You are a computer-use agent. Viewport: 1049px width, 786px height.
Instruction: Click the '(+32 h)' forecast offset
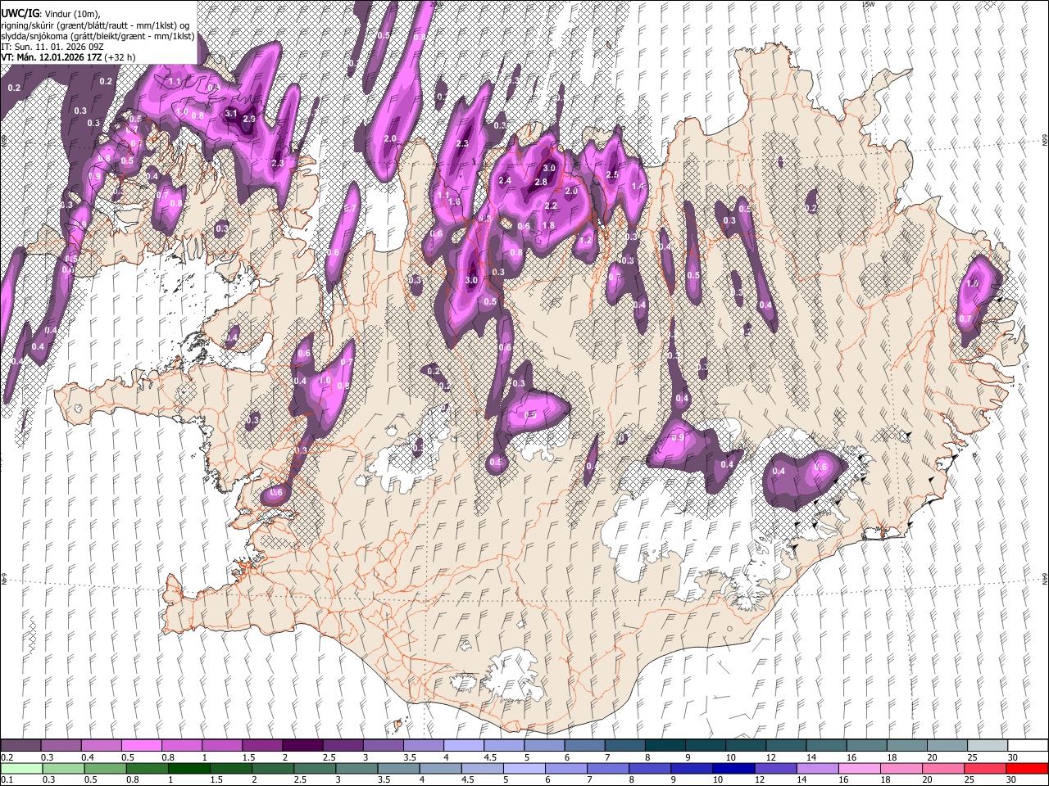pyautogui.click(x=120, y=57)
